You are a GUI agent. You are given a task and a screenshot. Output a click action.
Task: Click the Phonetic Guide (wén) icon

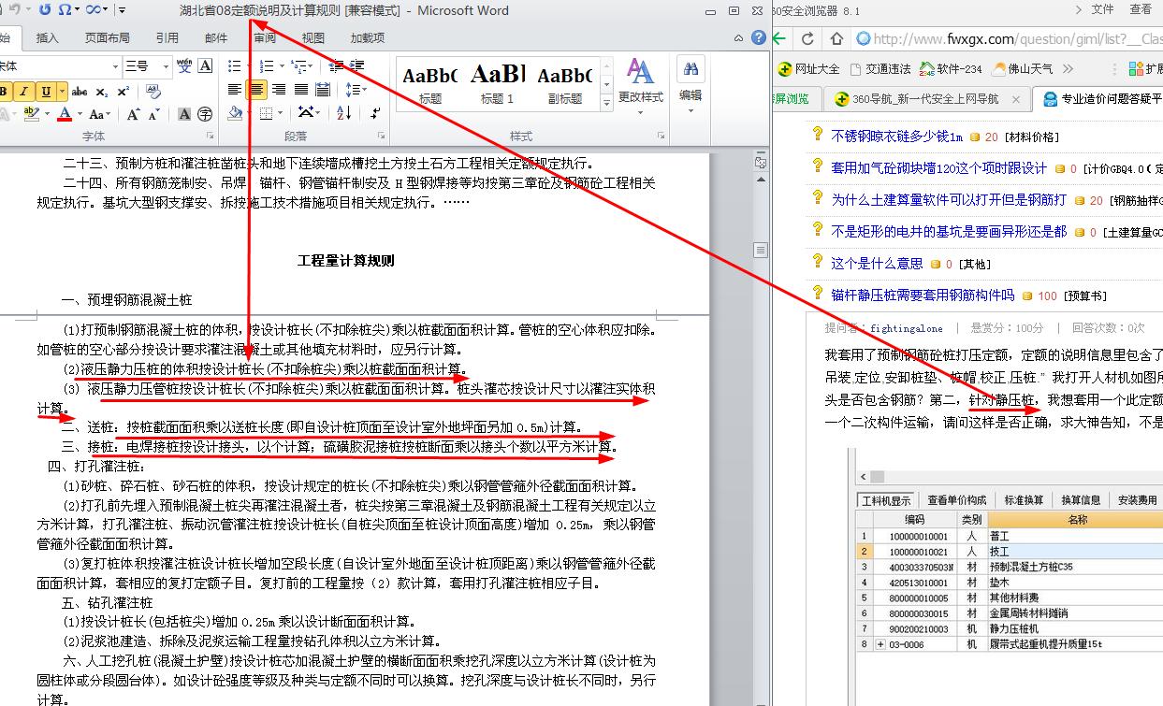pos(184,66)
